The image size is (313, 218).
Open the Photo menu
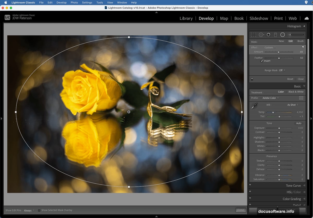click(x=74, y=3)
